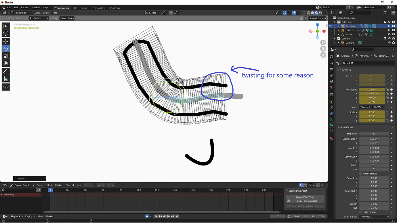Click the Segments value field
This screenshot has width=397, height=223.
(x=374, y=134)
